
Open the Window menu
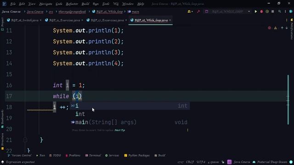(x=128, y=4)
